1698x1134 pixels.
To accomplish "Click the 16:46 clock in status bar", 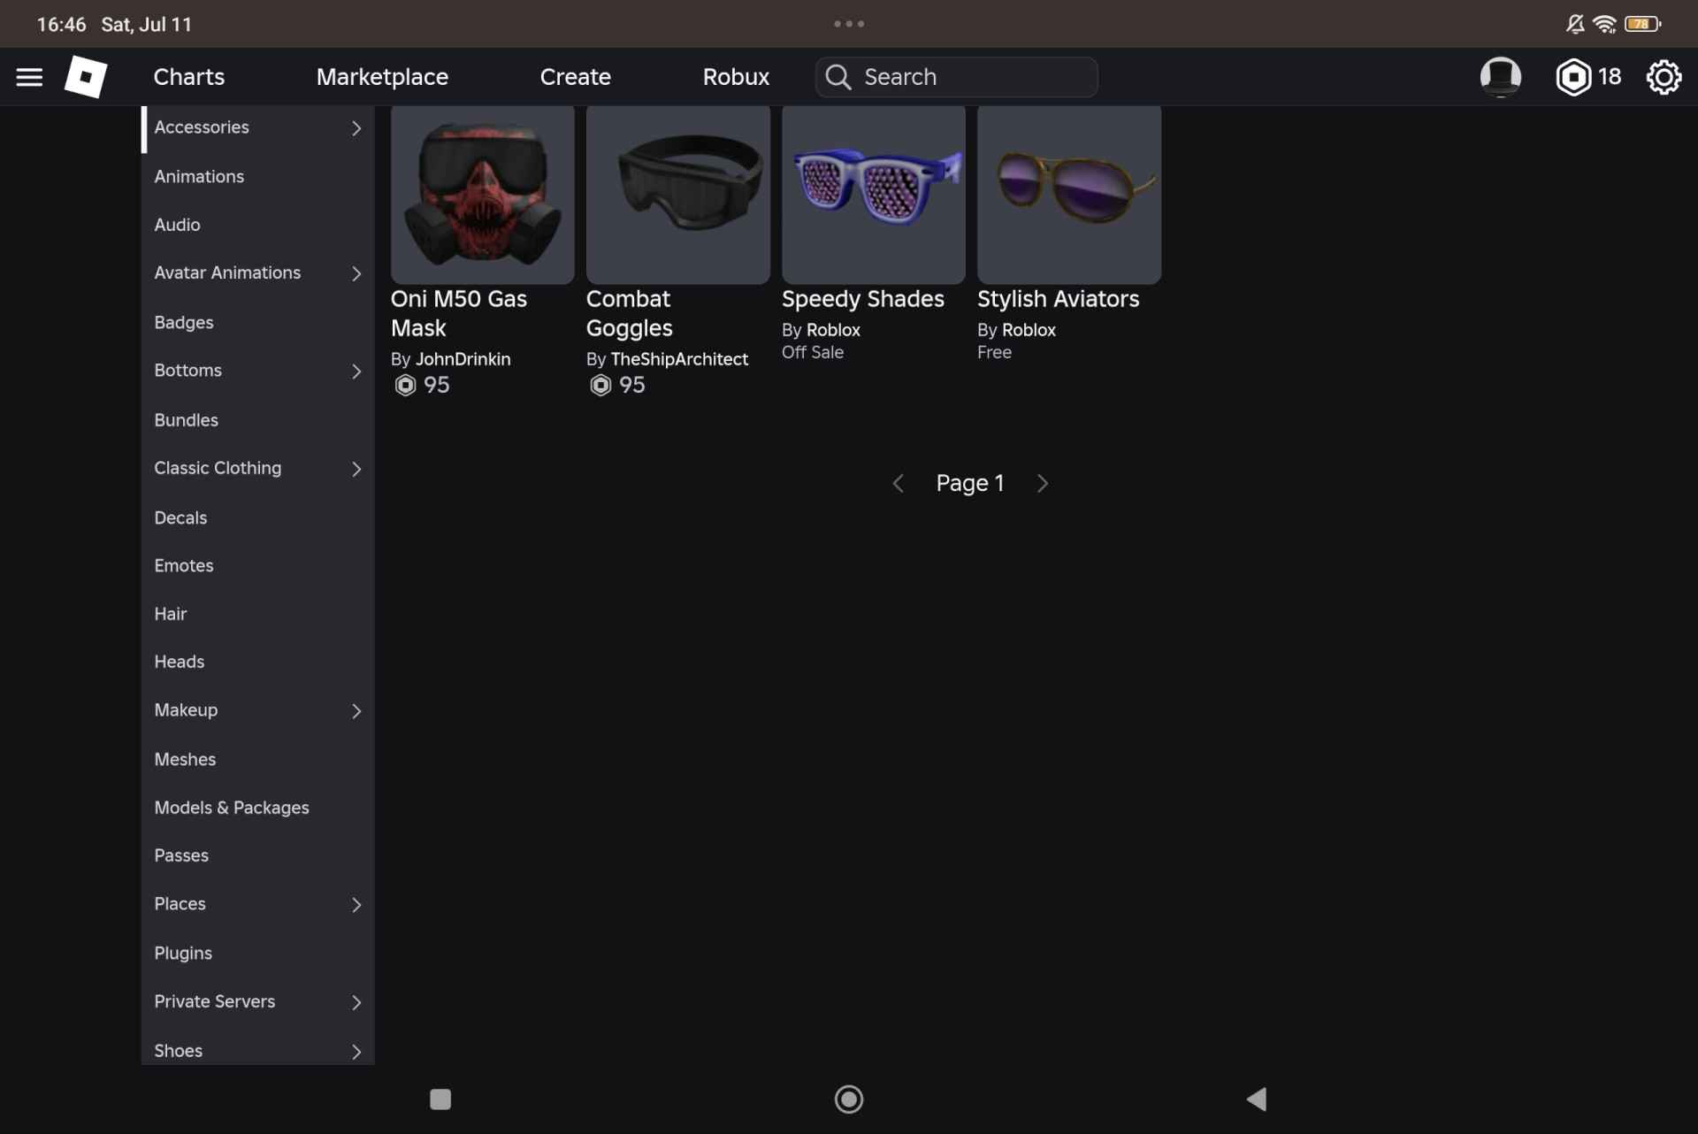I will click(61, 24).
